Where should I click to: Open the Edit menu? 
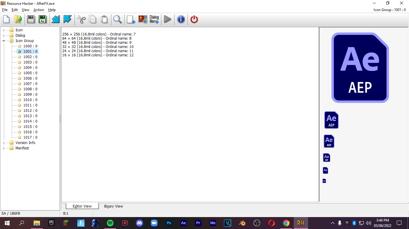click(15, 10)
